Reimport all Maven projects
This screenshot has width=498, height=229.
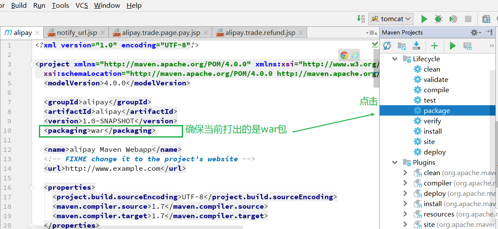coord(387,46)
